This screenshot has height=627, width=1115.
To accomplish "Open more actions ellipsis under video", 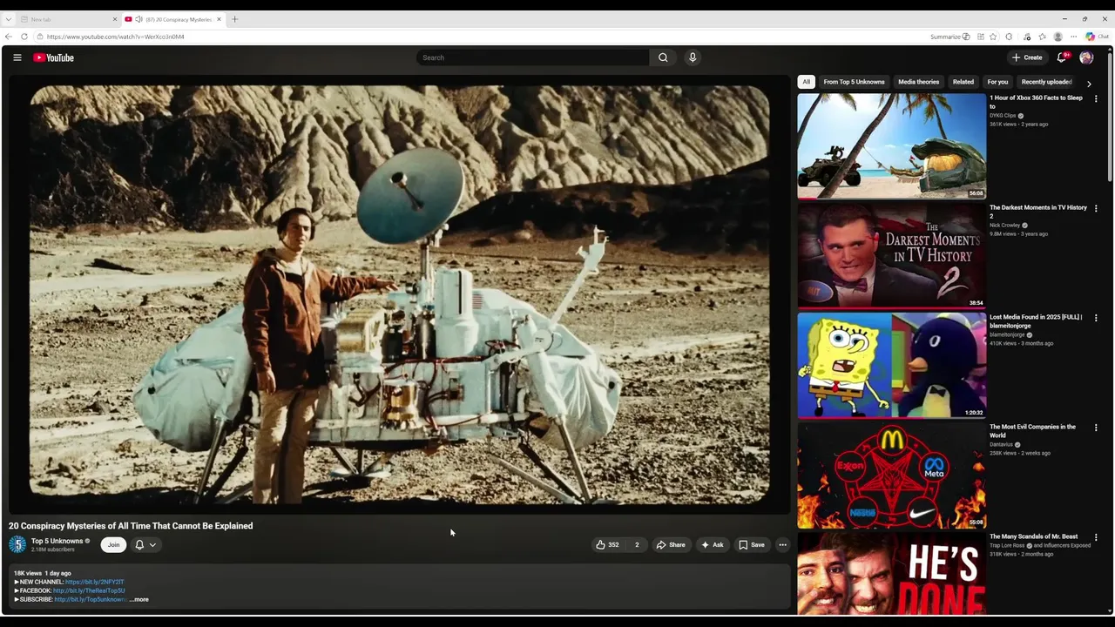I will (782, 545).
